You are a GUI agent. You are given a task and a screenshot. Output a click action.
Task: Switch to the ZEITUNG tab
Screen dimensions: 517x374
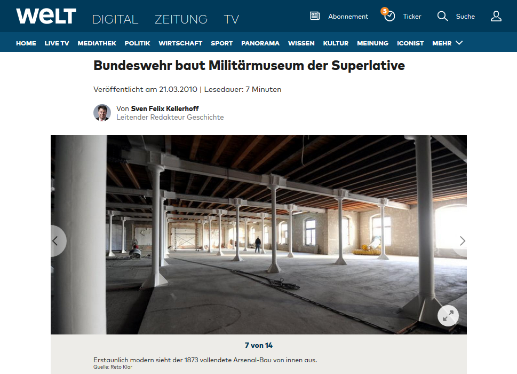[x=181, y=19]
